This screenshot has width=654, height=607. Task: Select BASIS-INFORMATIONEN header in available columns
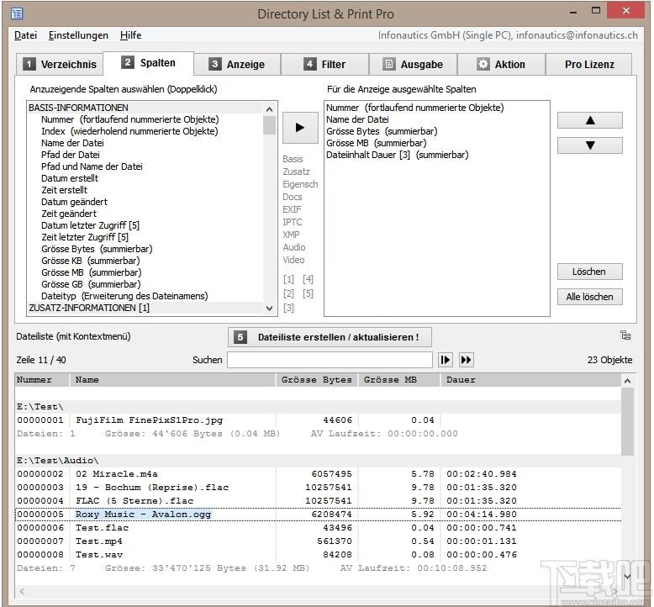pyautogui.click(x=145, y=108)
